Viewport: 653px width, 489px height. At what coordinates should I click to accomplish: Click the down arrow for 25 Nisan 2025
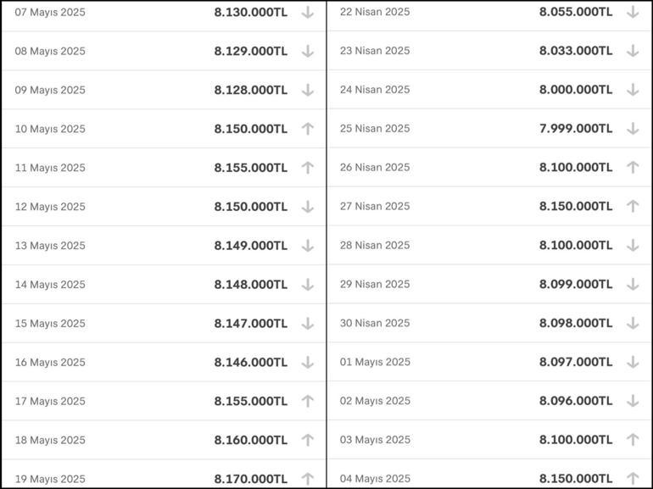633,129
